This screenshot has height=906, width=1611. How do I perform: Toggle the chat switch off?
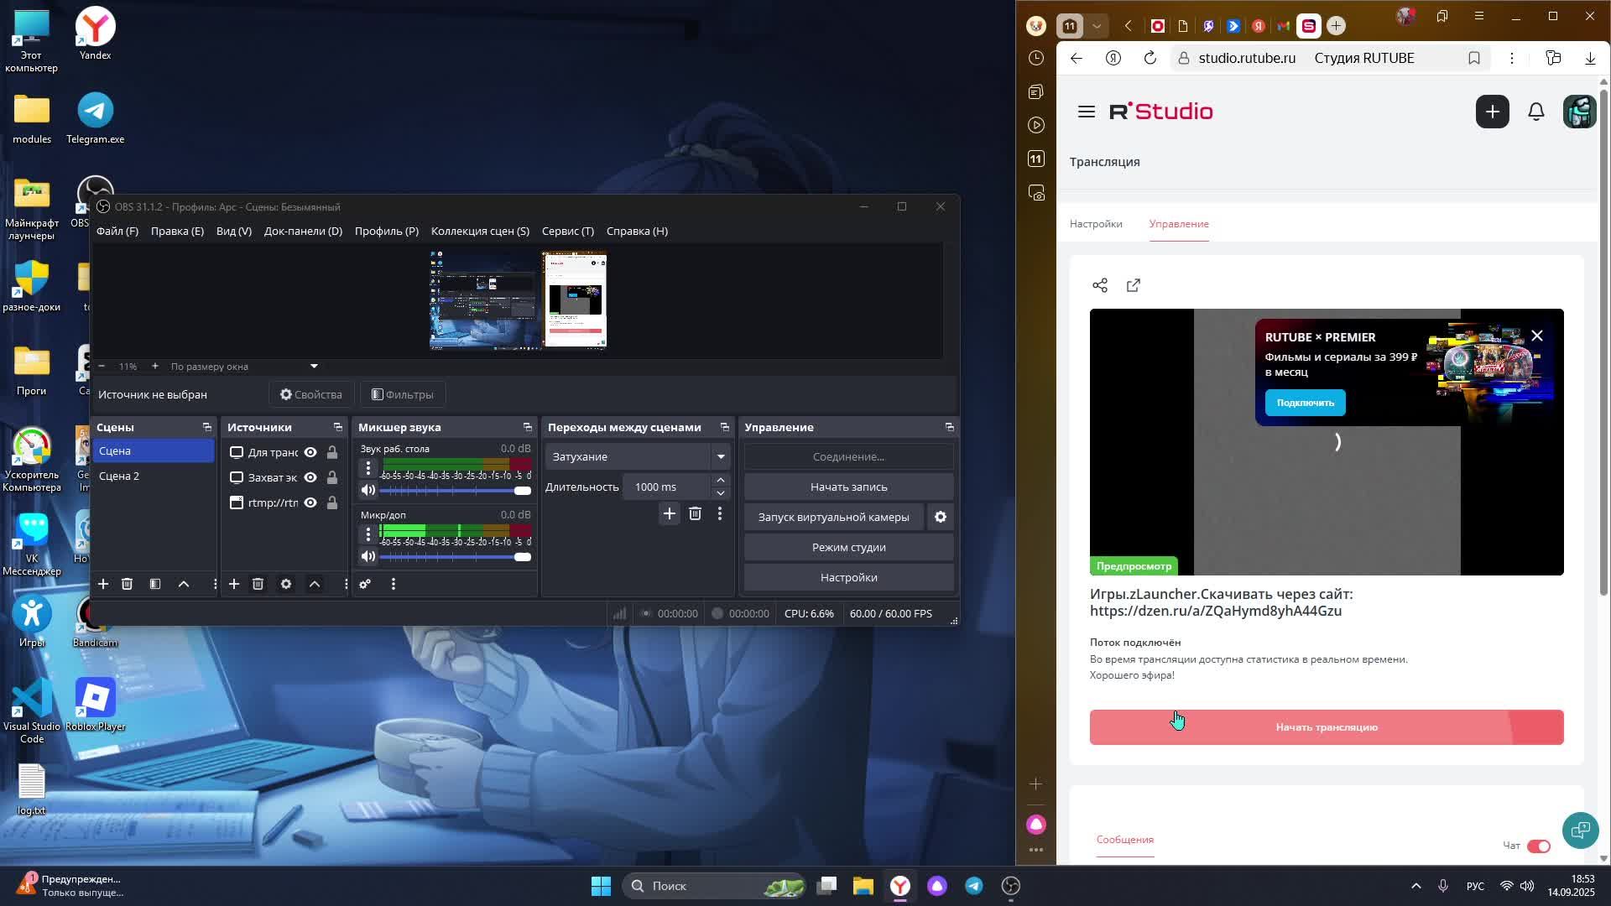(1539, 846)
